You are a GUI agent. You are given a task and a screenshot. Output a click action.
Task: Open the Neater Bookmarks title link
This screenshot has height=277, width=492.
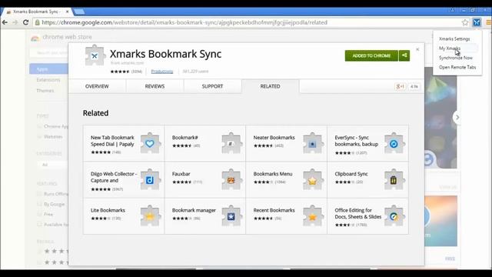tap(274, 138)
